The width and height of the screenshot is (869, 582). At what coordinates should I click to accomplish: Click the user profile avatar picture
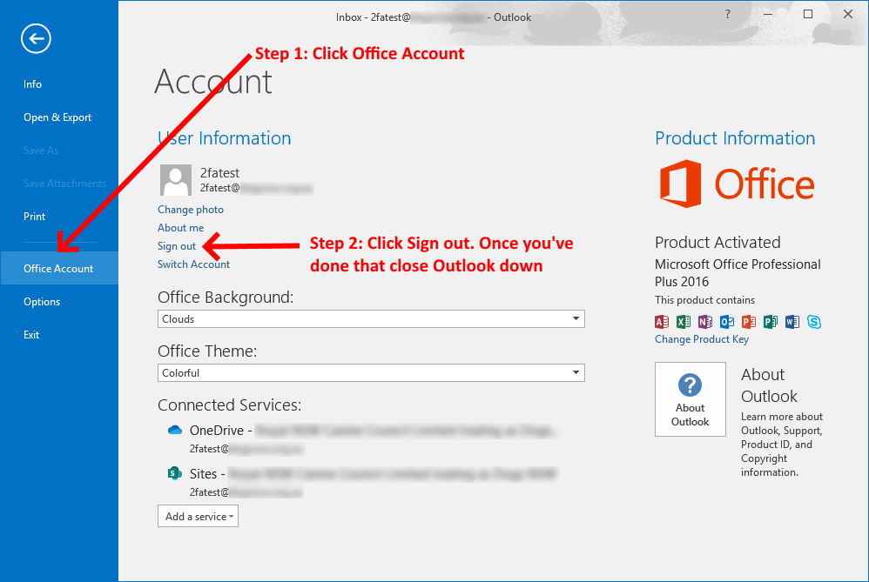click(176, 180)
